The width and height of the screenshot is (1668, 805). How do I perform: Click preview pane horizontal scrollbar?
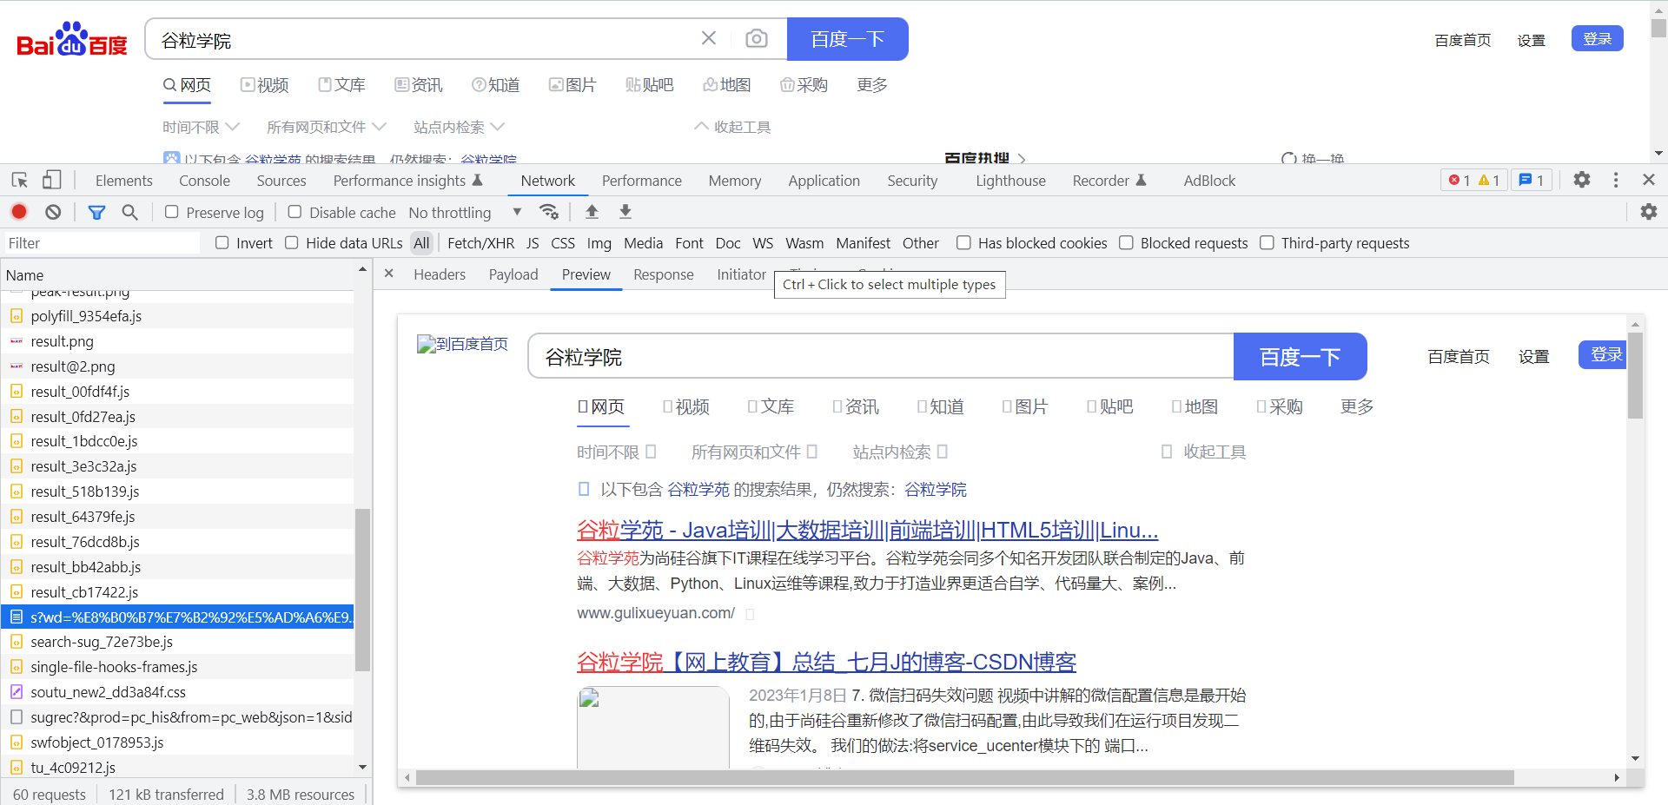964,777
